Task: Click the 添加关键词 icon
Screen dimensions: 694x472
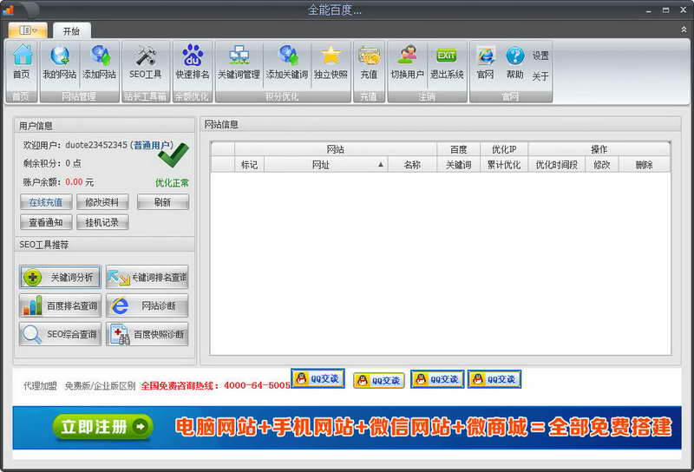Action: [287, 62]
